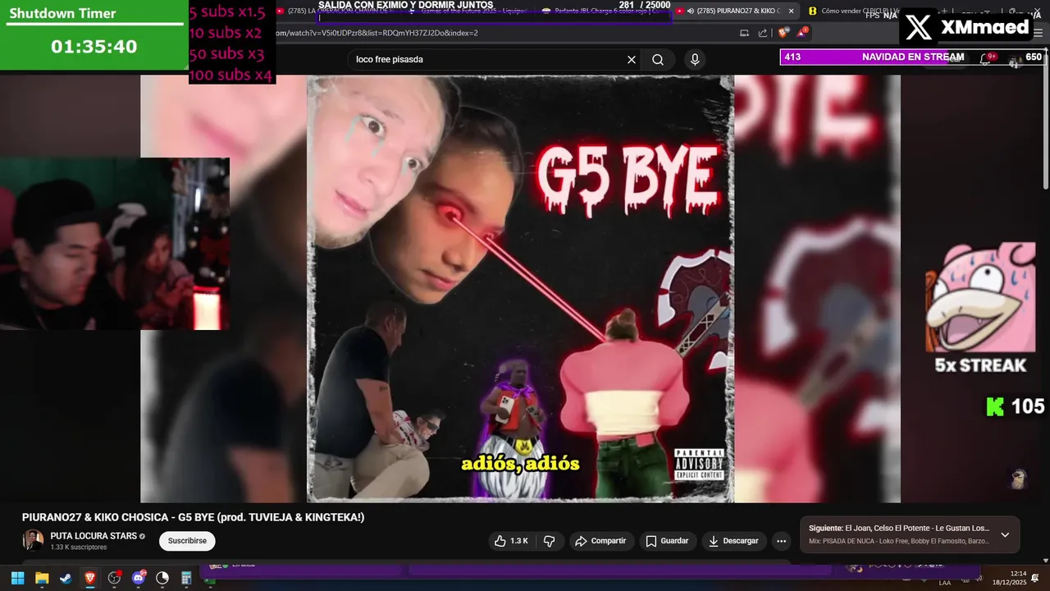Like the video with 1.3 K likes
Image resolution: width=1050 pixels, height=591 pixels.
click(x=510, y=541)
